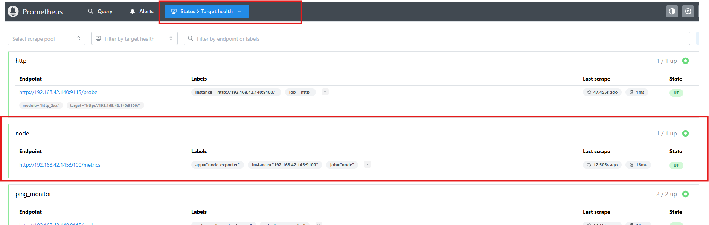This screenshot has height=225, width=709.
Task: Toggle the light/dark theme icon
Action: (672, 11)
